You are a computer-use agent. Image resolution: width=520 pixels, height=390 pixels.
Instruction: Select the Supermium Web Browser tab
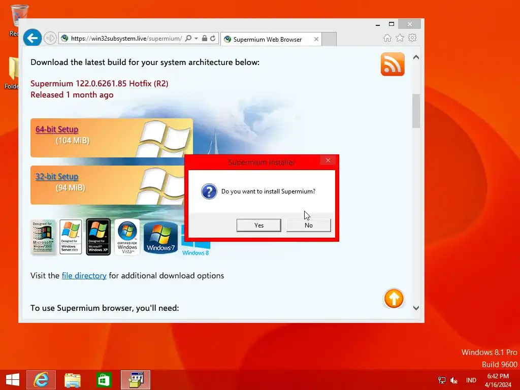point(271,39)
